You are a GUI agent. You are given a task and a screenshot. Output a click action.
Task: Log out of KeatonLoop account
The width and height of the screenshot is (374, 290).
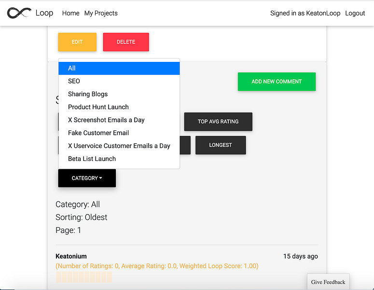pos(355,13)
